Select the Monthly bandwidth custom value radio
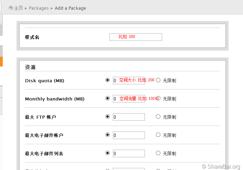 107,98
